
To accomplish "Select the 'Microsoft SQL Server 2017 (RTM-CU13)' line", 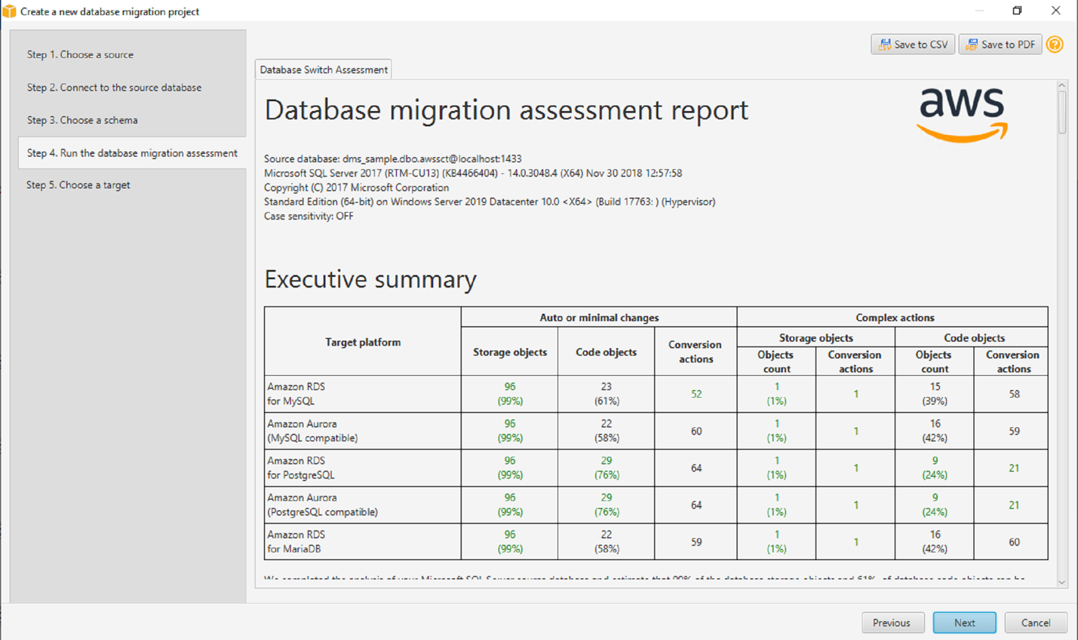I will 473,174.
